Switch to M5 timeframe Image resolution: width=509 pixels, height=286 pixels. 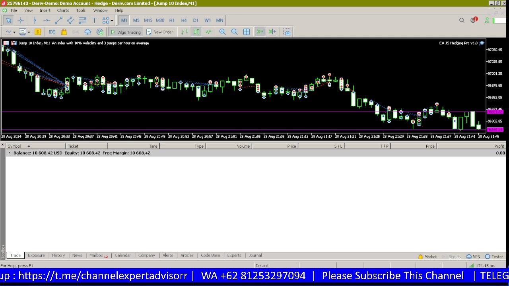(136, 20)
